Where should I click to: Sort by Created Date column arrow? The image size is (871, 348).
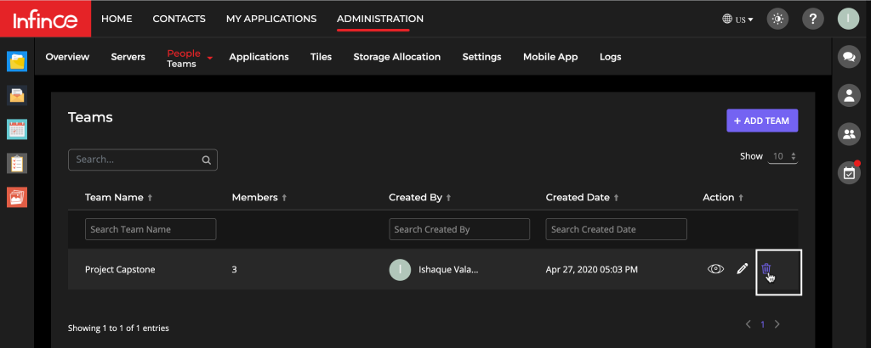[x=616, y=198]
